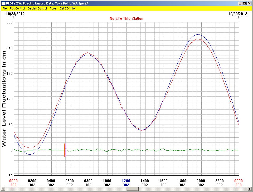Click the colored vertical marker near 0600
253x192 pixels.
point(65,150)
